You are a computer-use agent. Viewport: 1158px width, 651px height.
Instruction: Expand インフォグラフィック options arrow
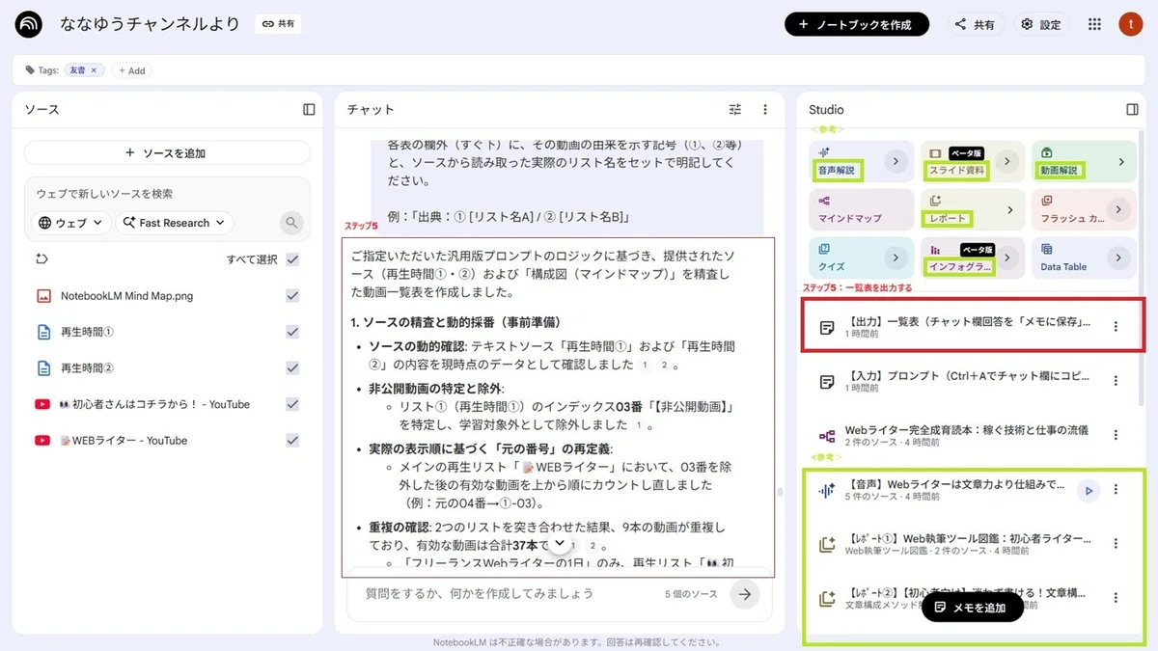(x=1007, y=258)
